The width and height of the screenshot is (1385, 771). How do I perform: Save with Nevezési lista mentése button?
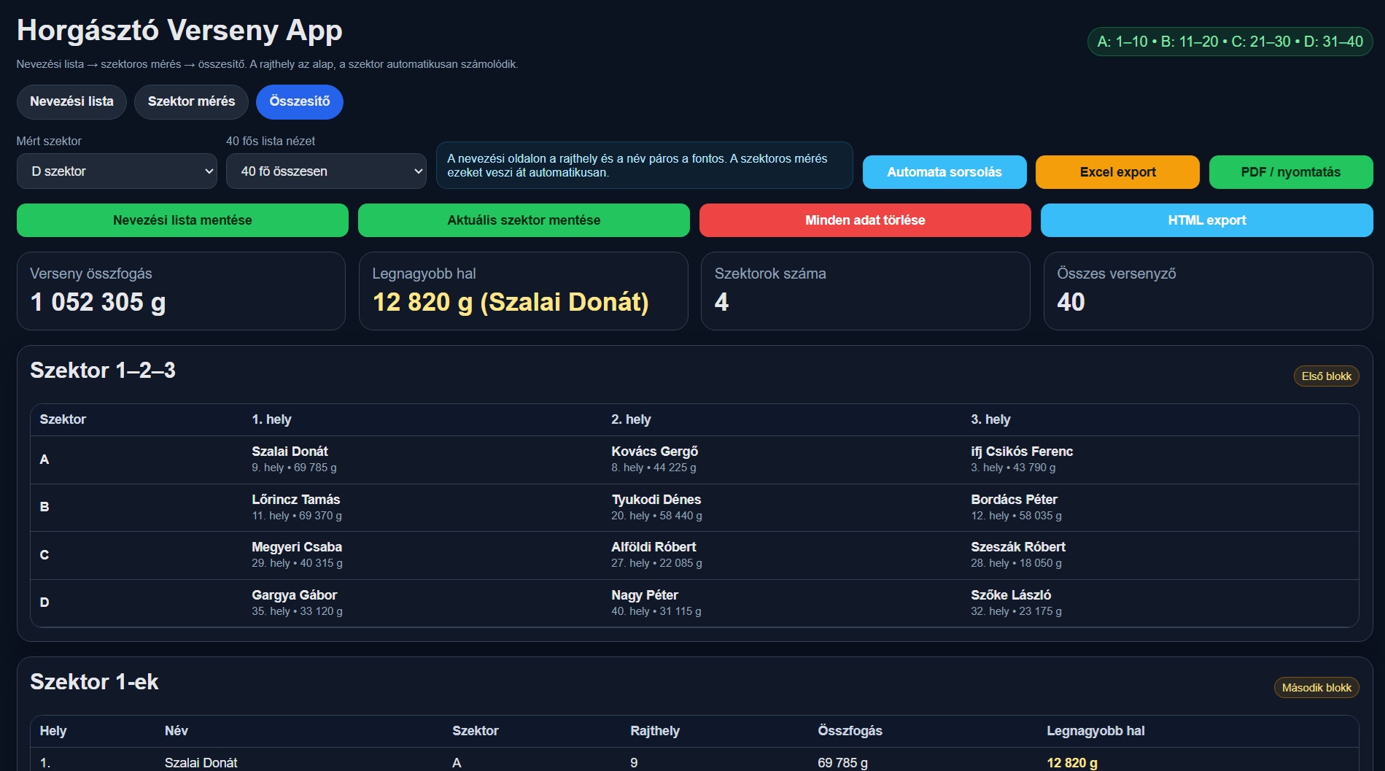click(x=182, y=220)
